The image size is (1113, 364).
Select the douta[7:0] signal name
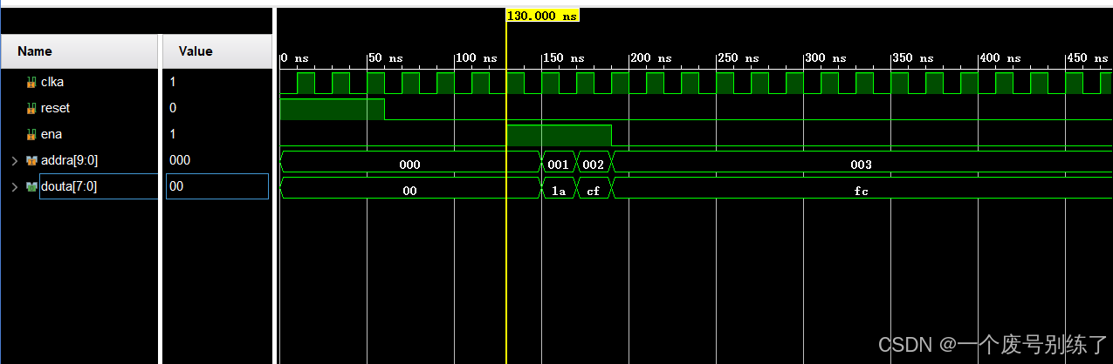click(69, 186)
